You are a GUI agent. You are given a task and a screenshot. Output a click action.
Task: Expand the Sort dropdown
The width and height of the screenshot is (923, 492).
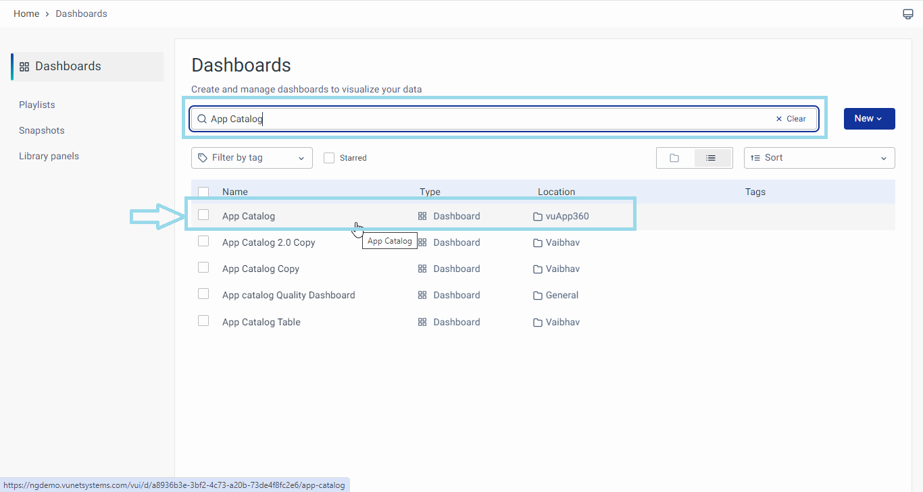pyautogui.click(x=819, y=158)
